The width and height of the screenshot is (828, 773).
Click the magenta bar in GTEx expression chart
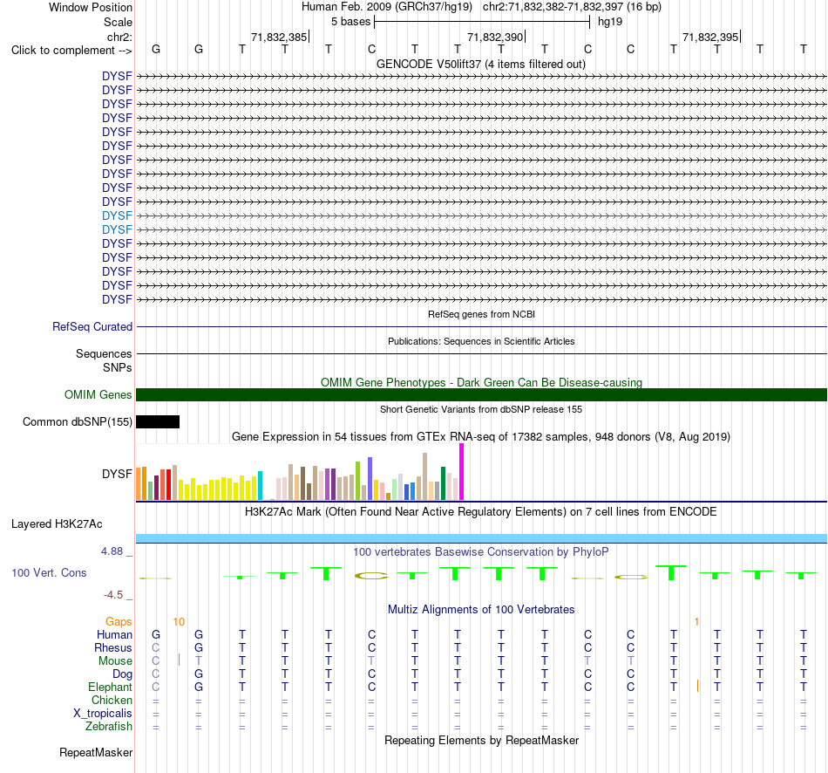pyautogui.click(x=462, y=472)
